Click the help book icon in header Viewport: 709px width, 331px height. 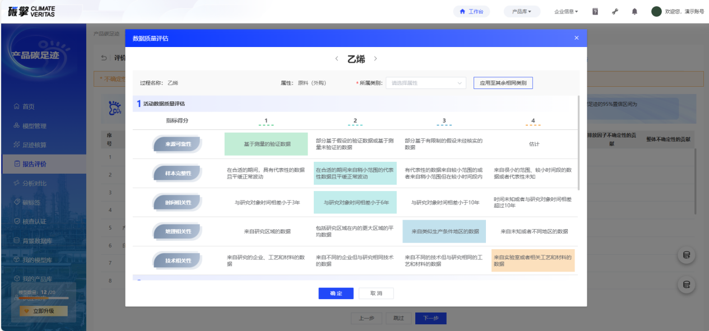[x=595, y=11]
